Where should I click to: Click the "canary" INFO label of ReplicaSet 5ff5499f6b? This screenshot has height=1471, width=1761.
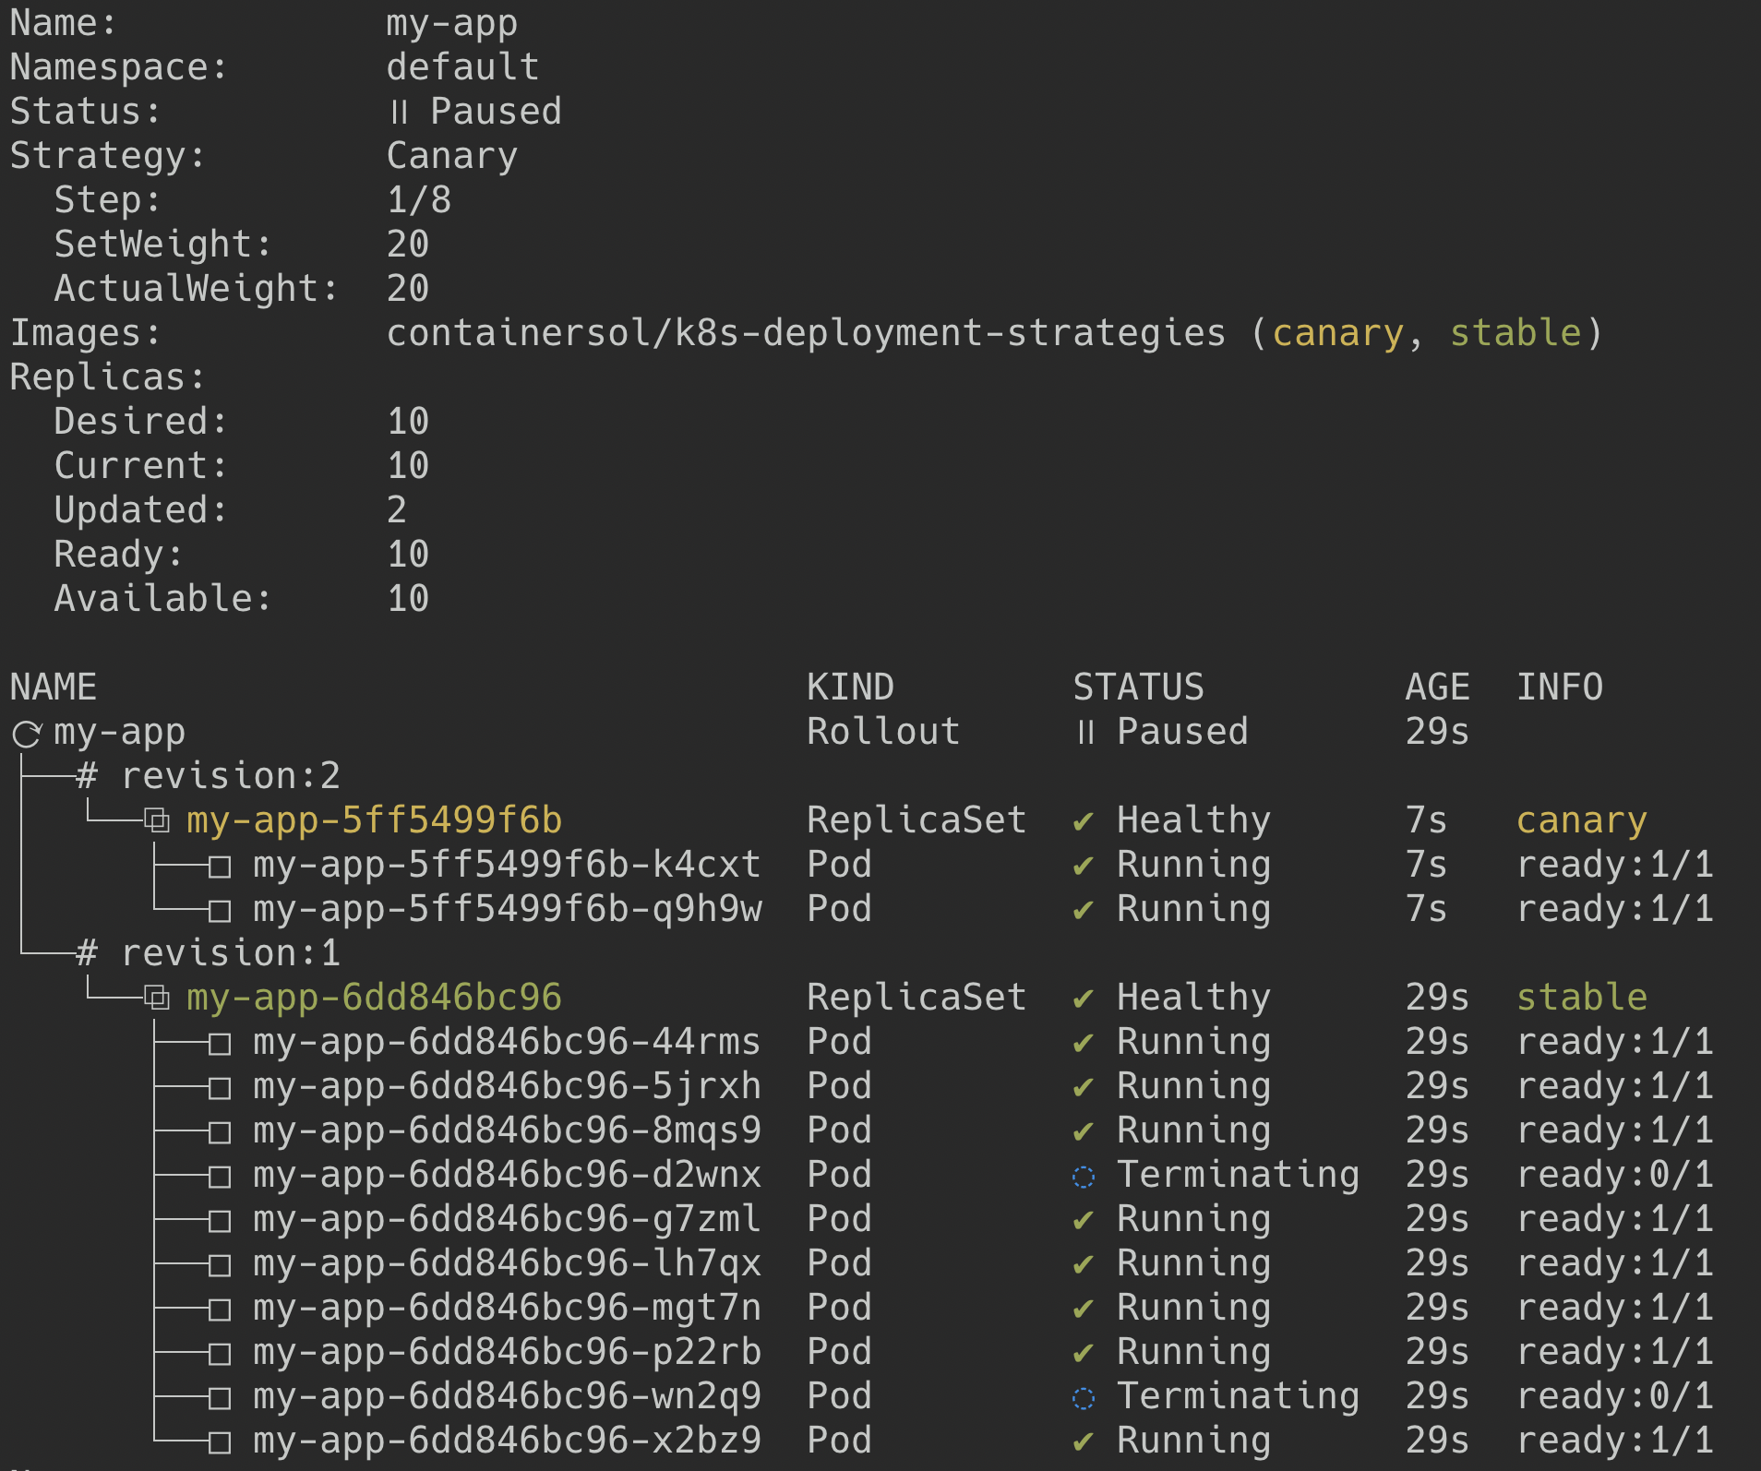[1582, 821]
